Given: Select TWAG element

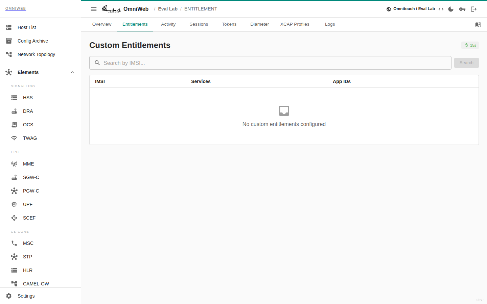Looking at the screenshot, I should (x=41, y=138).
